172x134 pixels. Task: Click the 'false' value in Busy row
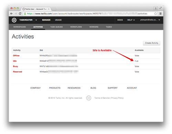tap(137, 66)
